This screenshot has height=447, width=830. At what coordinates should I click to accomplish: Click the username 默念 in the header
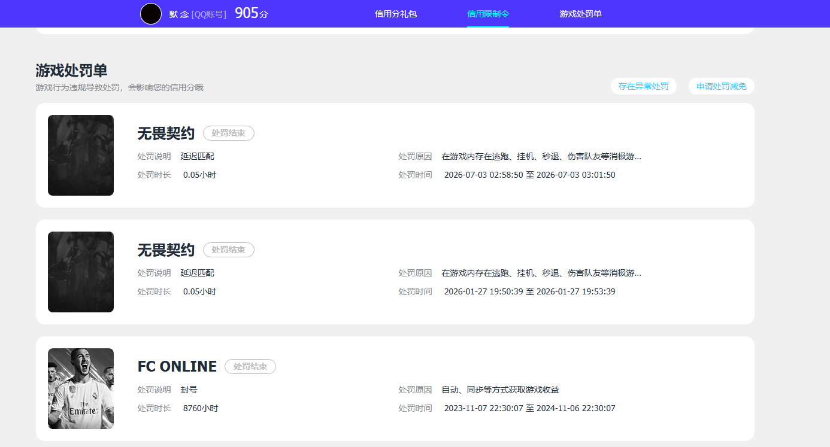click(x=179, y=14)
